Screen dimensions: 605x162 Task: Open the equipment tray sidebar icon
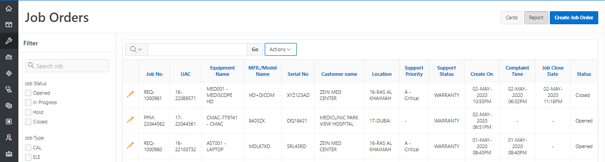pyautogui.click(x=9, y=57)
